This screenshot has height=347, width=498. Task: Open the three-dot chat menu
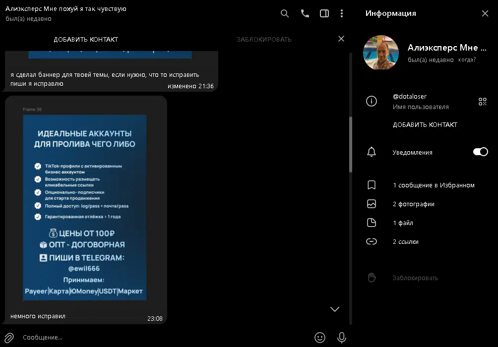[342, 13]
